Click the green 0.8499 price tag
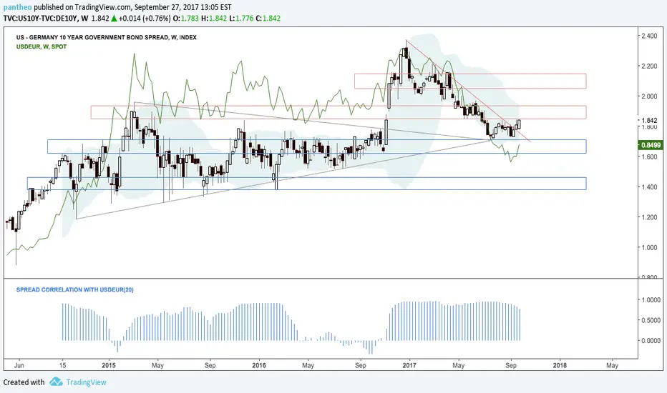 tap(651, 145)
